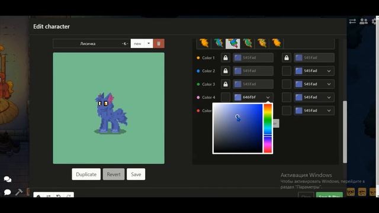Image resolution: width=379 pixels, height=213 pixels.
Task: Check the right-column lock box in Color 5 row
Action: [287, 111]
